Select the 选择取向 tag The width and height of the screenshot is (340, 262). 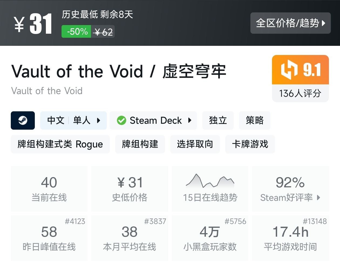195,144
